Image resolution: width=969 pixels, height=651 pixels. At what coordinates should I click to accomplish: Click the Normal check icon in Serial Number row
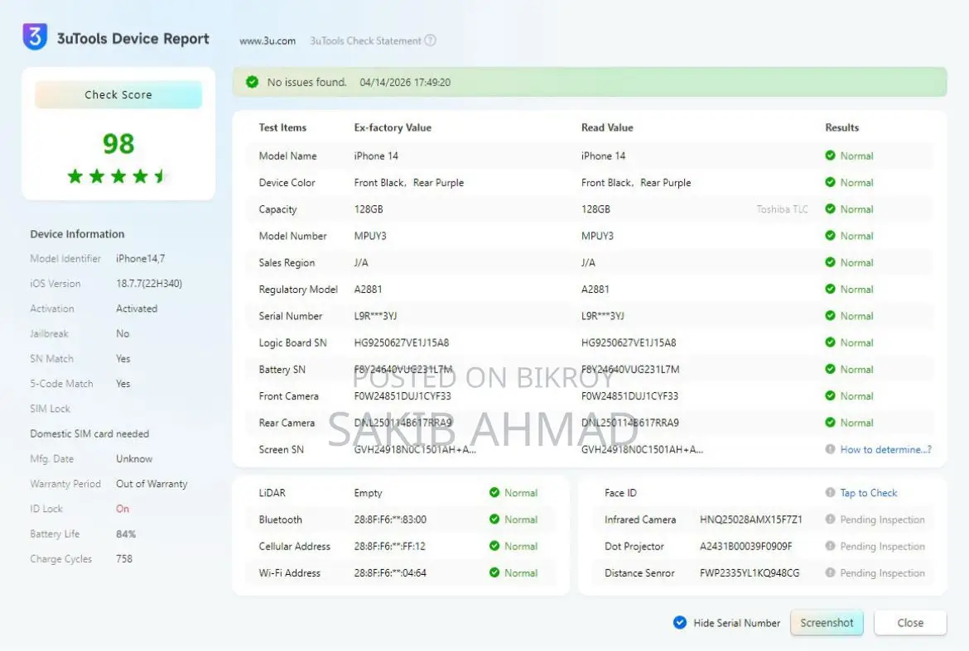tap(830, 315)
